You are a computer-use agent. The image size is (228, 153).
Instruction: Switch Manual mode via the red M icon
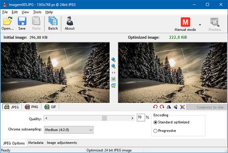click(186, 22)
